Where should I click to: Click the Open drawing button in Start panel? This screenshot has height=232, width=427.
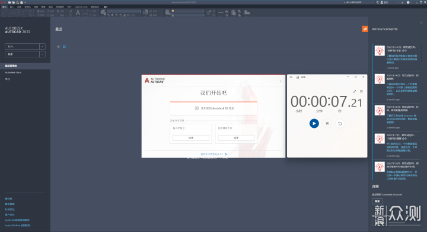click(x=22, y=46)
